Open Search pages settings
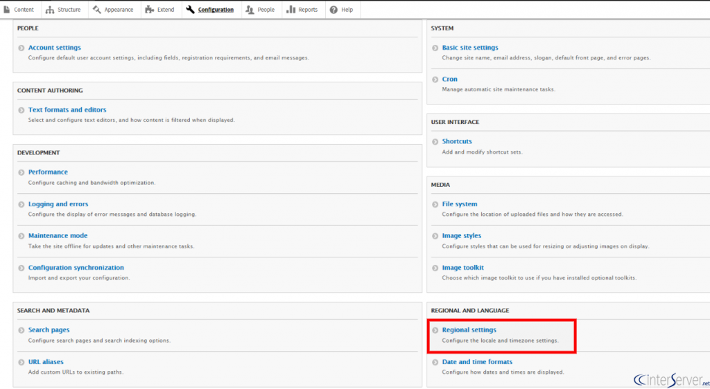The width and height of the screenshot is (710, 389). click(x=49, y=330)
